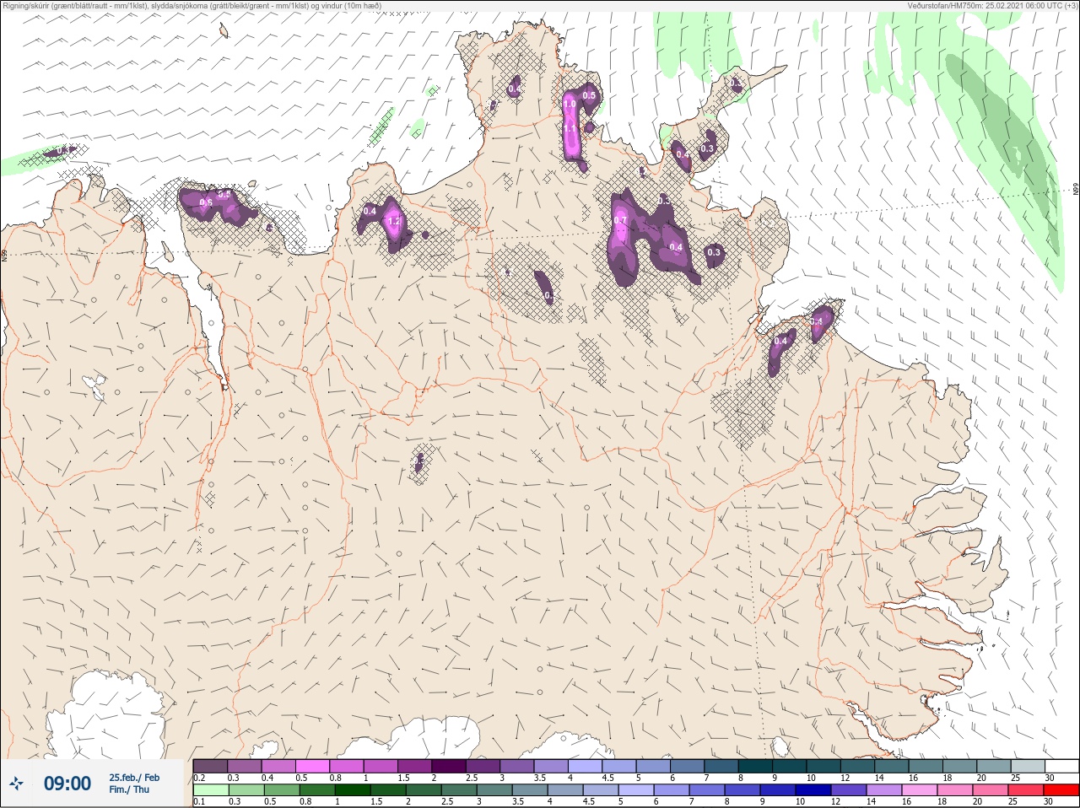1080x808 pixels.
Task: Pick the dark teal 8 swatch in upper legend row
Action: tap(755, 766)
